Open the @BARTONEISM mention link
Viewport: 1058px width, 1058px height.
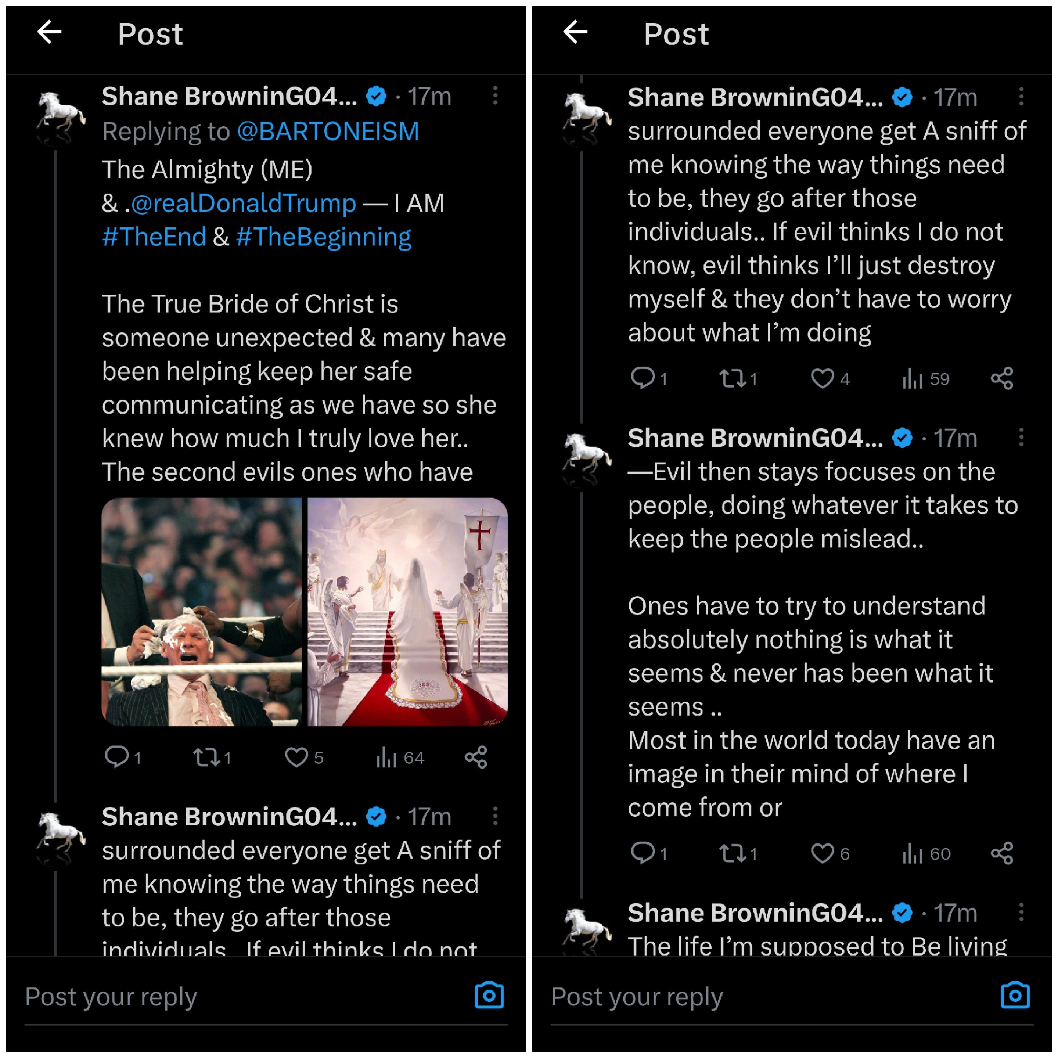[328, 132]
